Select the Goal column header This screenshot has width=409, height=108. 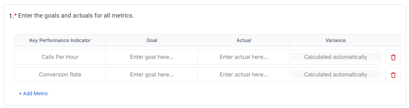152,40
